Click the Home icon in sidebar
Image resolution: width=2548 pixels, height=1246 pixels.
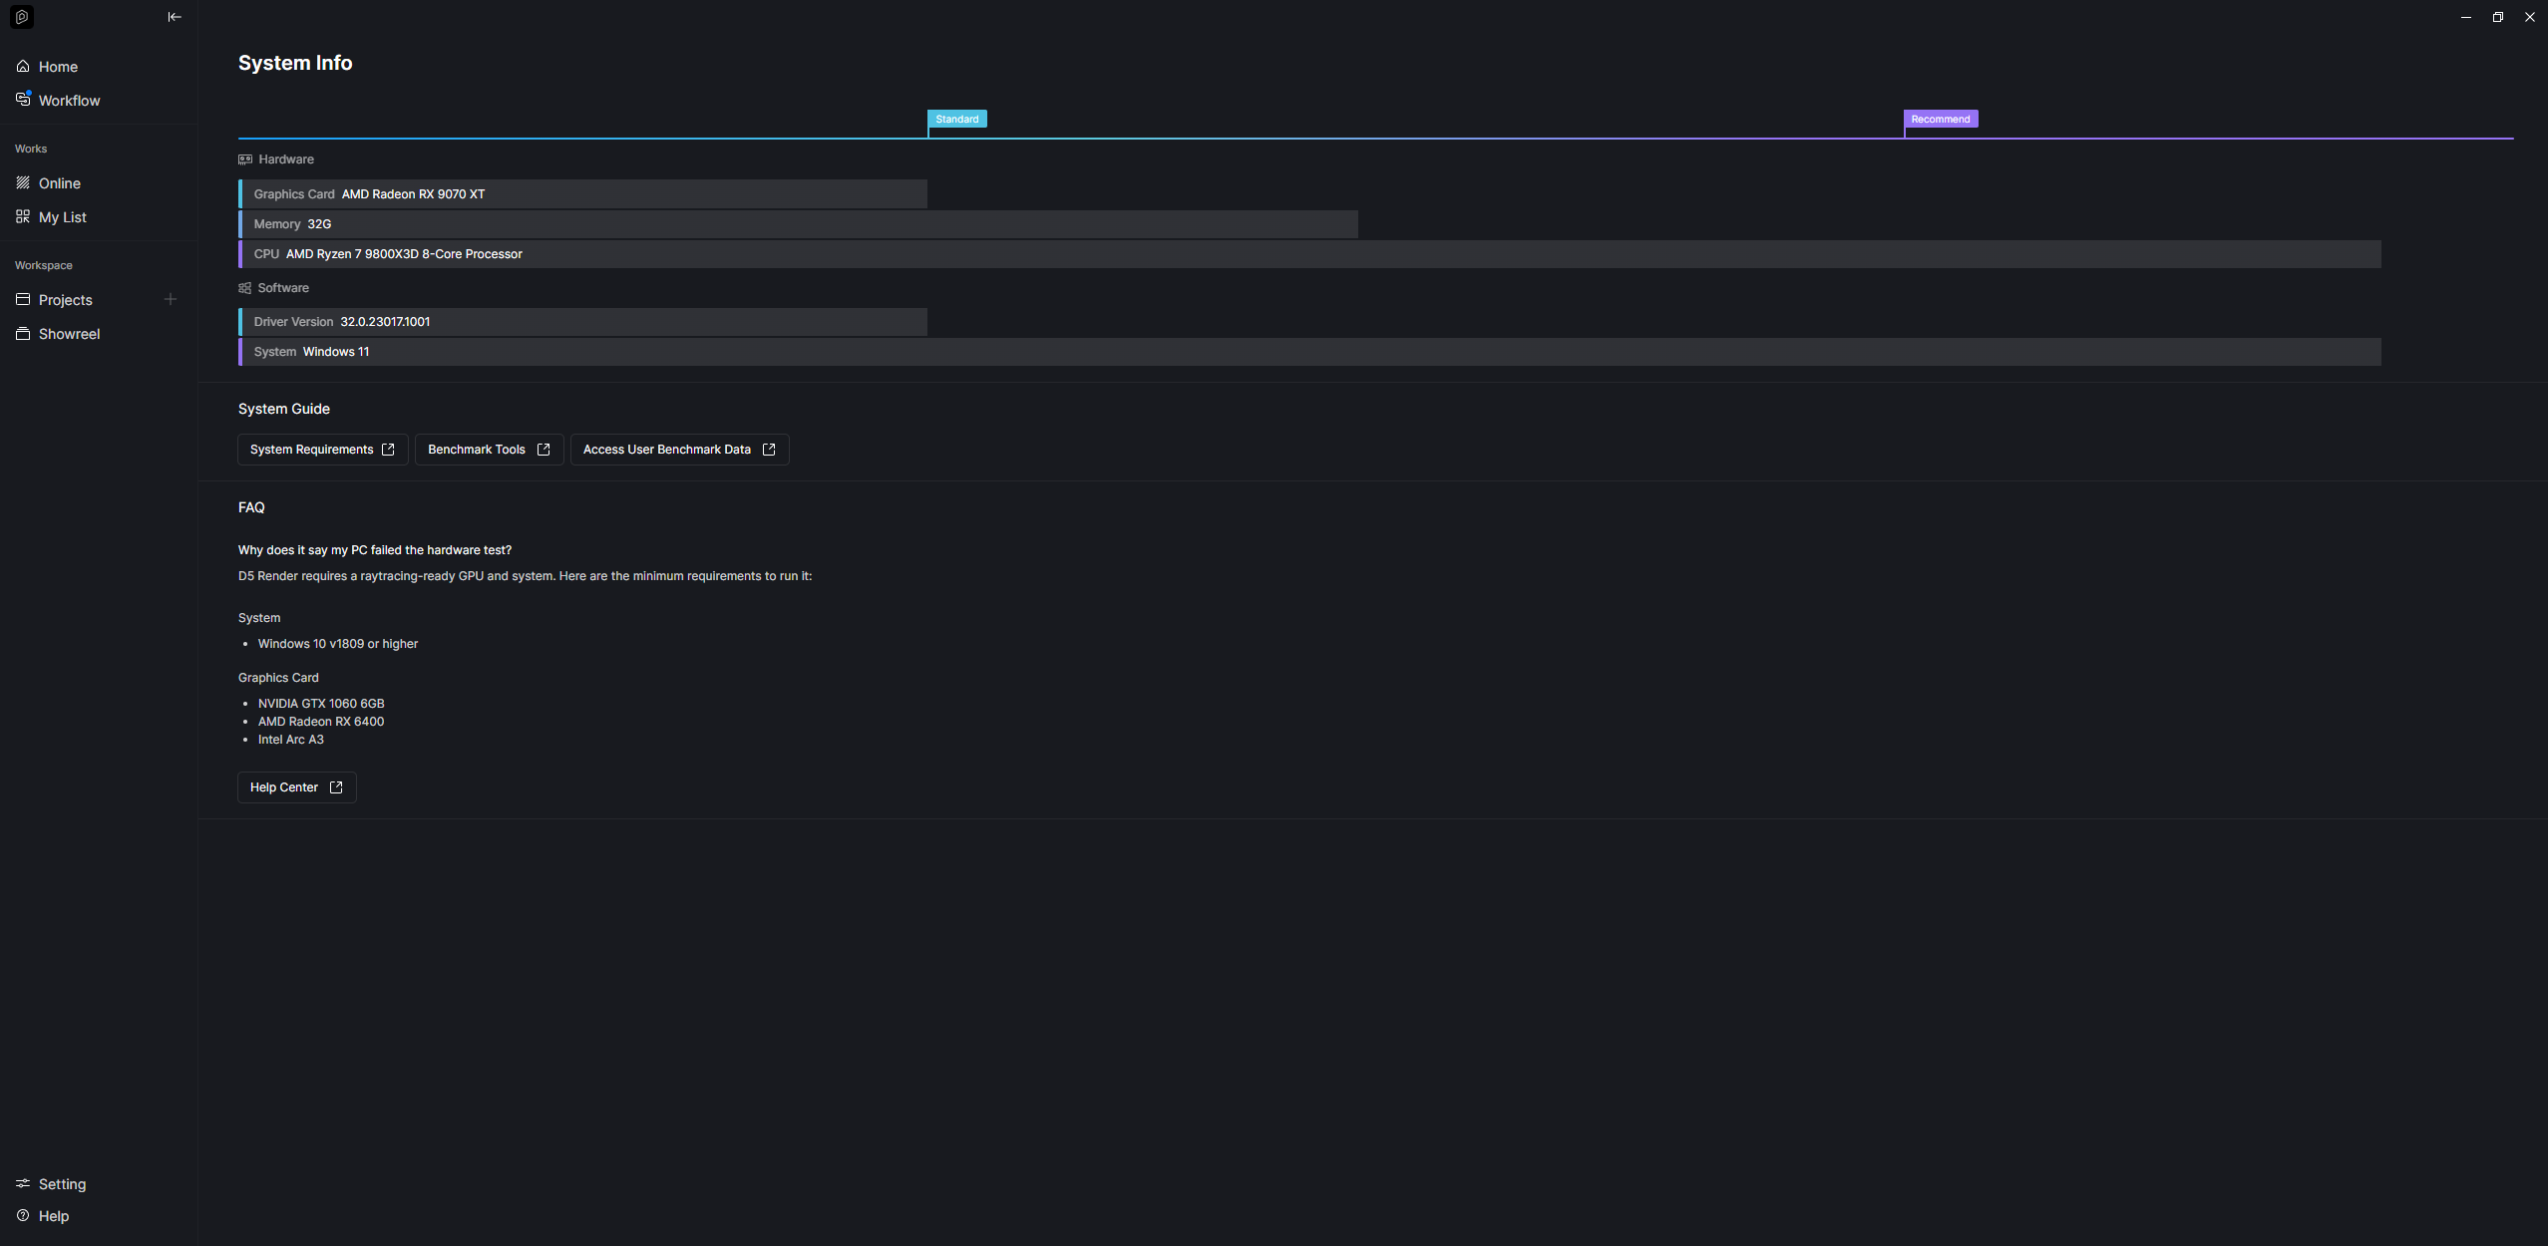point(23,67)
